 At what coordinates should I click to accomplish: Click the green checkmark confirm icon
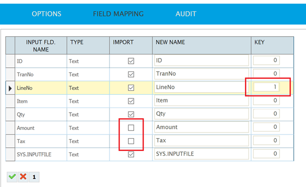click(x=12, y=177)
